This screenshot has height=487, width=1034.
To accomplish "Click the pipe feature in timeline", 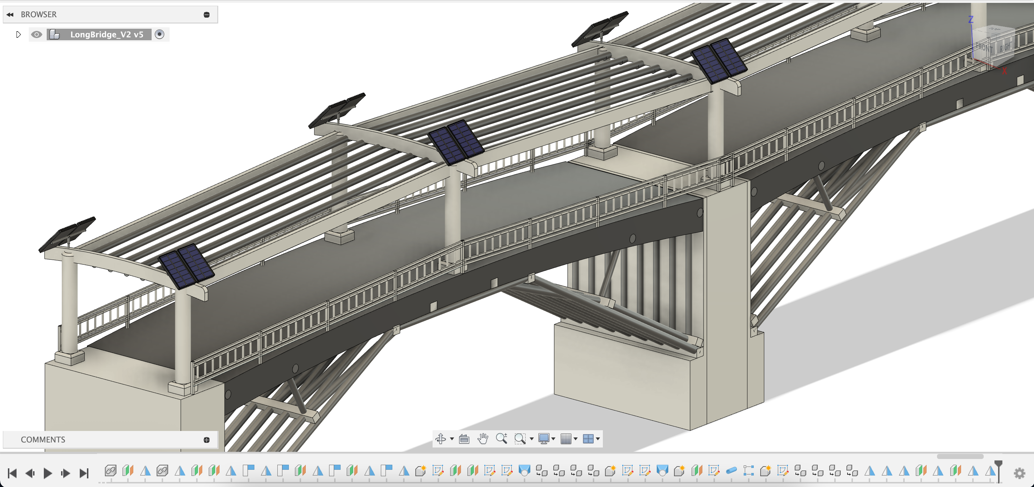I will tap(731, 470).
